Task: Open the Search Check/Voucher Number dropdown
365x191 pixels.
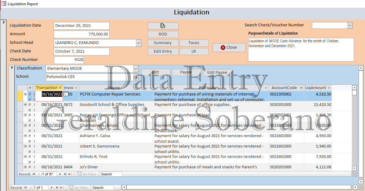Action: [x=350, y=25]
